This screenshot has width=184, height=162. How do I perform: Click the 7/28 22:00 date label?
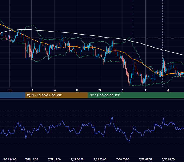click(100, 159)
